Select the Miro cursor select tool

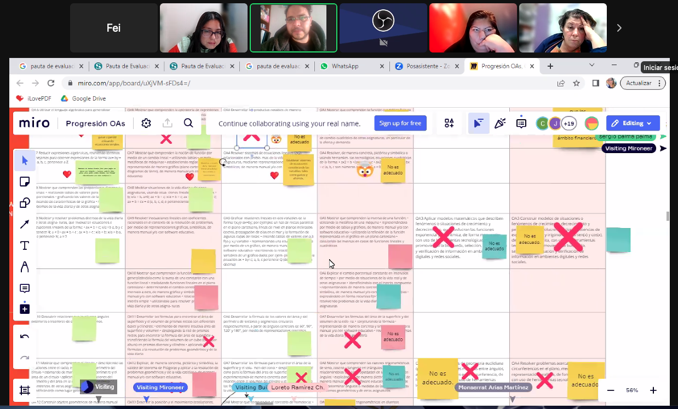[x=25, y=160]
